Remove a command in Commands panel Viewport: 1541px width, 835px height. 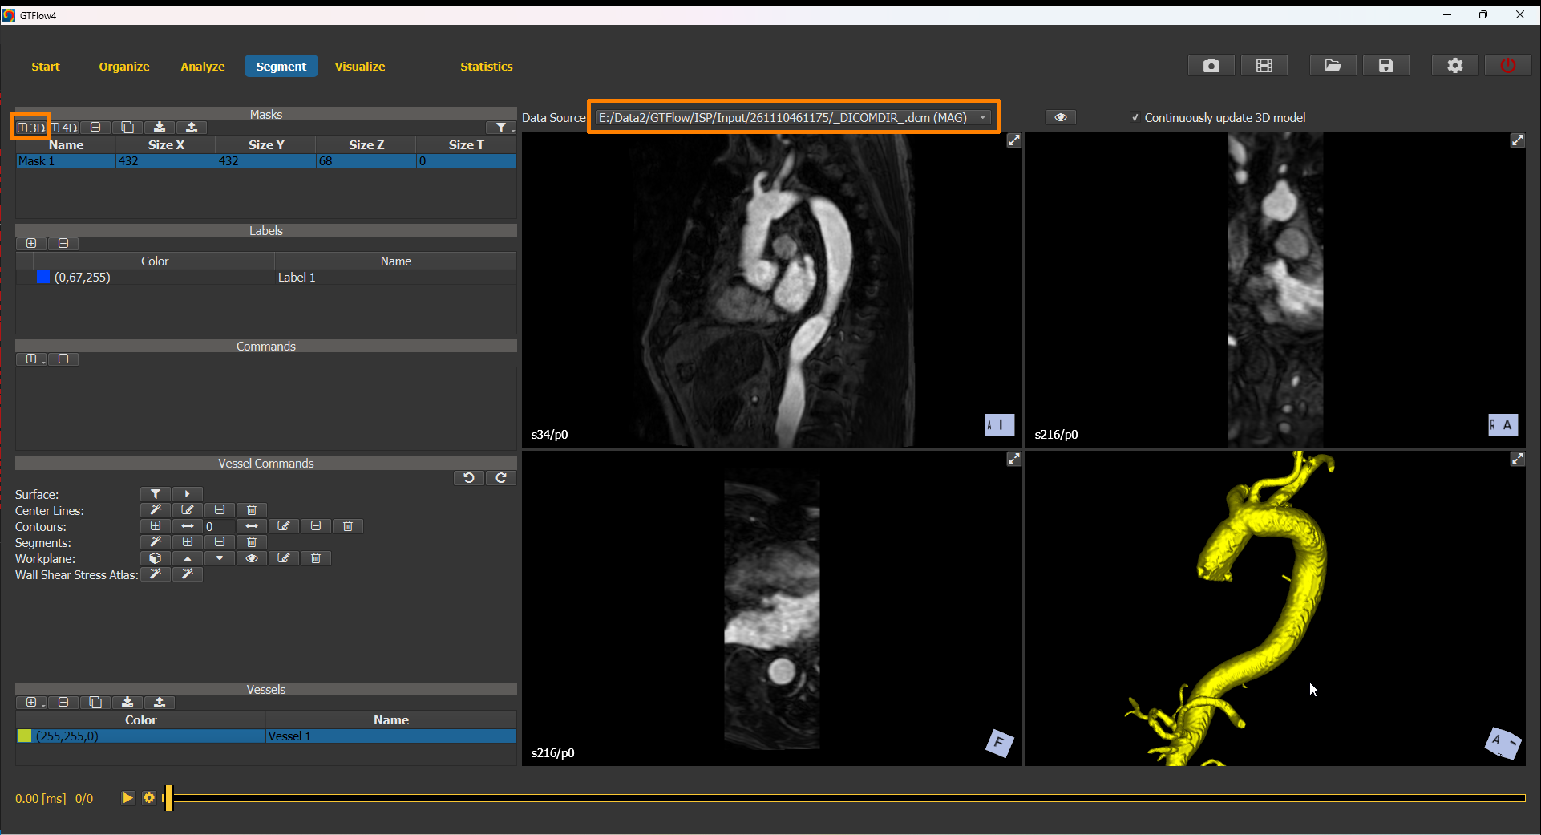pos(63,359)
